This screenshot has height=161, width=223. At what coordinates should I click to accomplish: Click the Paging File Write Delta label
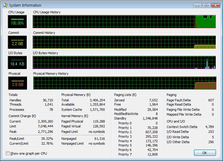(x=183, y=110)
